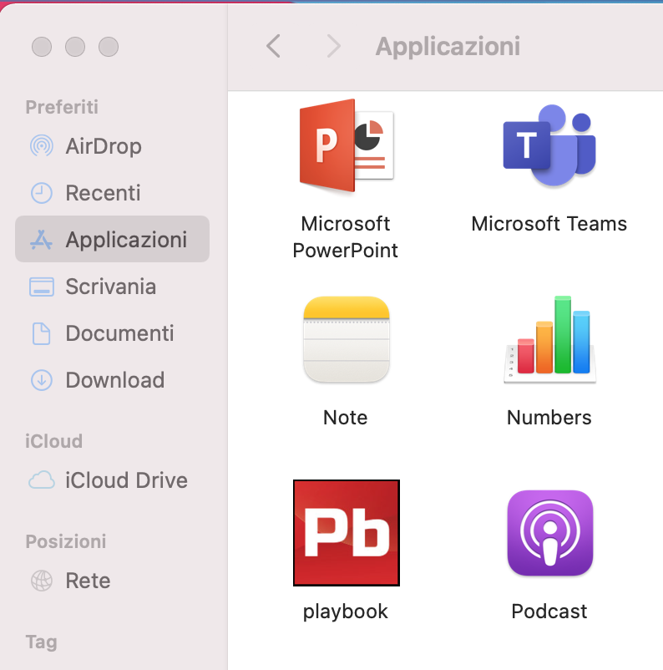
Task: Open AirDrop in the sidebar
Action: click(112, 146)
